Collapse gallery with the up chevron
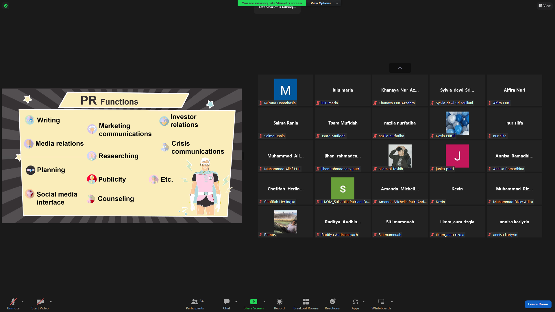 coord(400,68)
